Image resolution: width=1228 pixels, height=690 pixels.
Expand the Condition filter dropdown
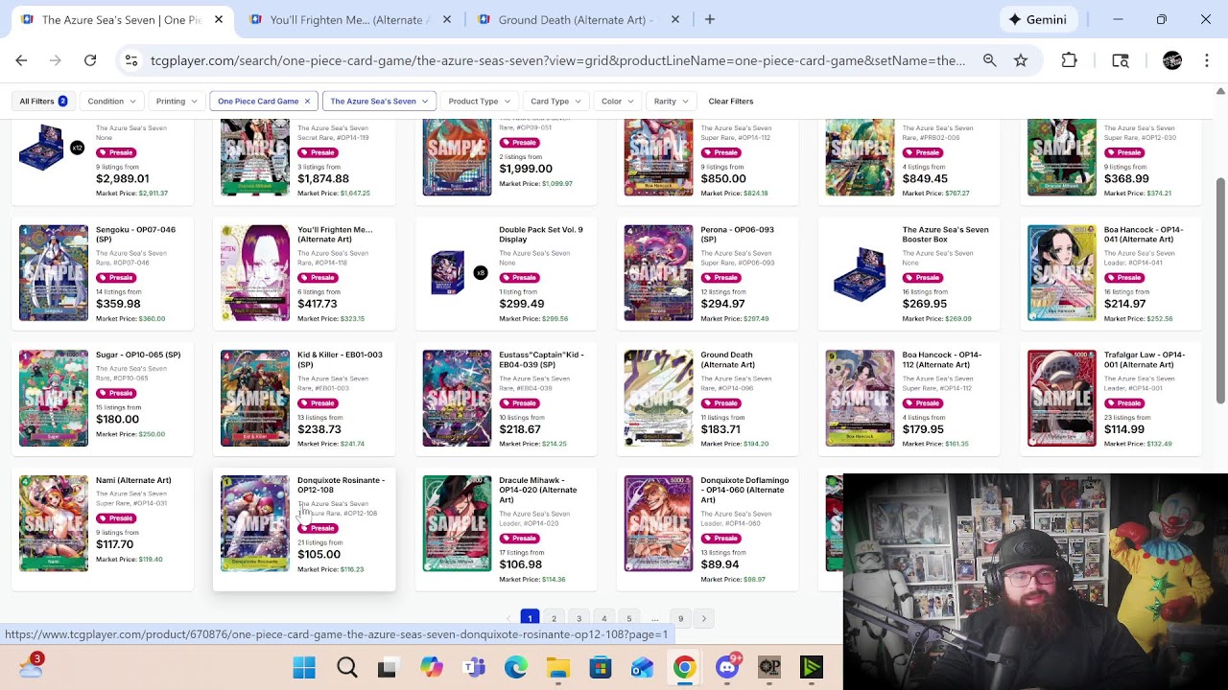(111, 101)
